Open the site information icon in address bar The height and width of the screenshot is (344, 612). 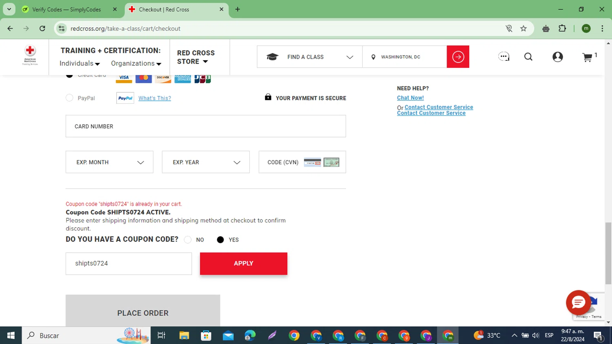(62, 29)
